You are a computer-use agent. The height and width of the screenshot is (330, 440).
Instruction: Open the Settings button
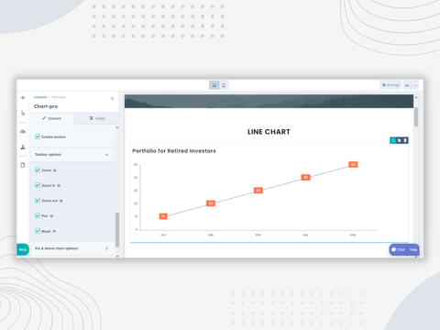coord(390,85)
